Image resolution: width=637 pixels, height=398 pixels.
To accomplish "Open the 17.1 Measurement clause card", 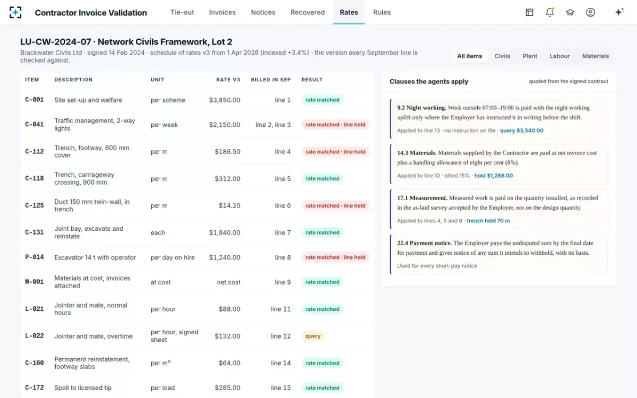I will pyautogui.click(x=499, y=209).
